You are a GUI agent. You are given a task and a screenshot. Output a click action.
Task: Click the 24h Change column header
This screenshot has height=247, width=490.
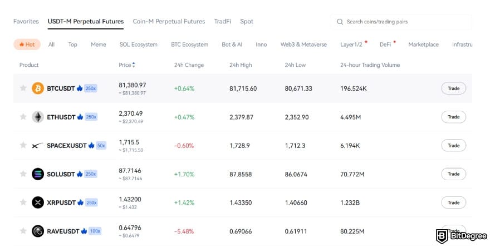(x=189, y=65)
